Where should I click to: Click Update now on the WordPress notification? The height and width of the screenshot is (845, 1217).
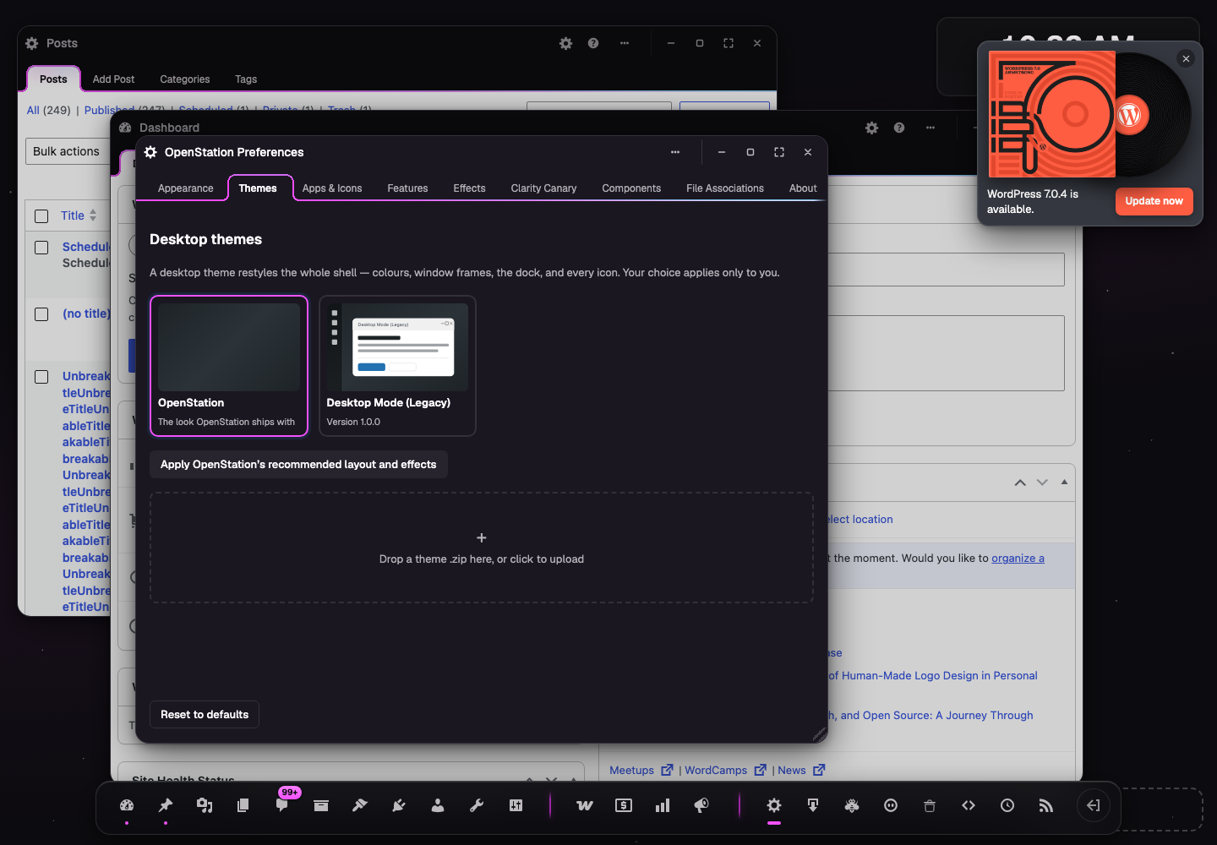[x=1154, y=201]
